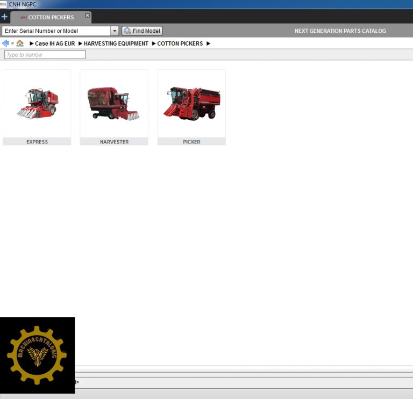Open the EXPRESS cotton picker thumbnail
This screenshot has width=413, height=399.
click(37, 103)
